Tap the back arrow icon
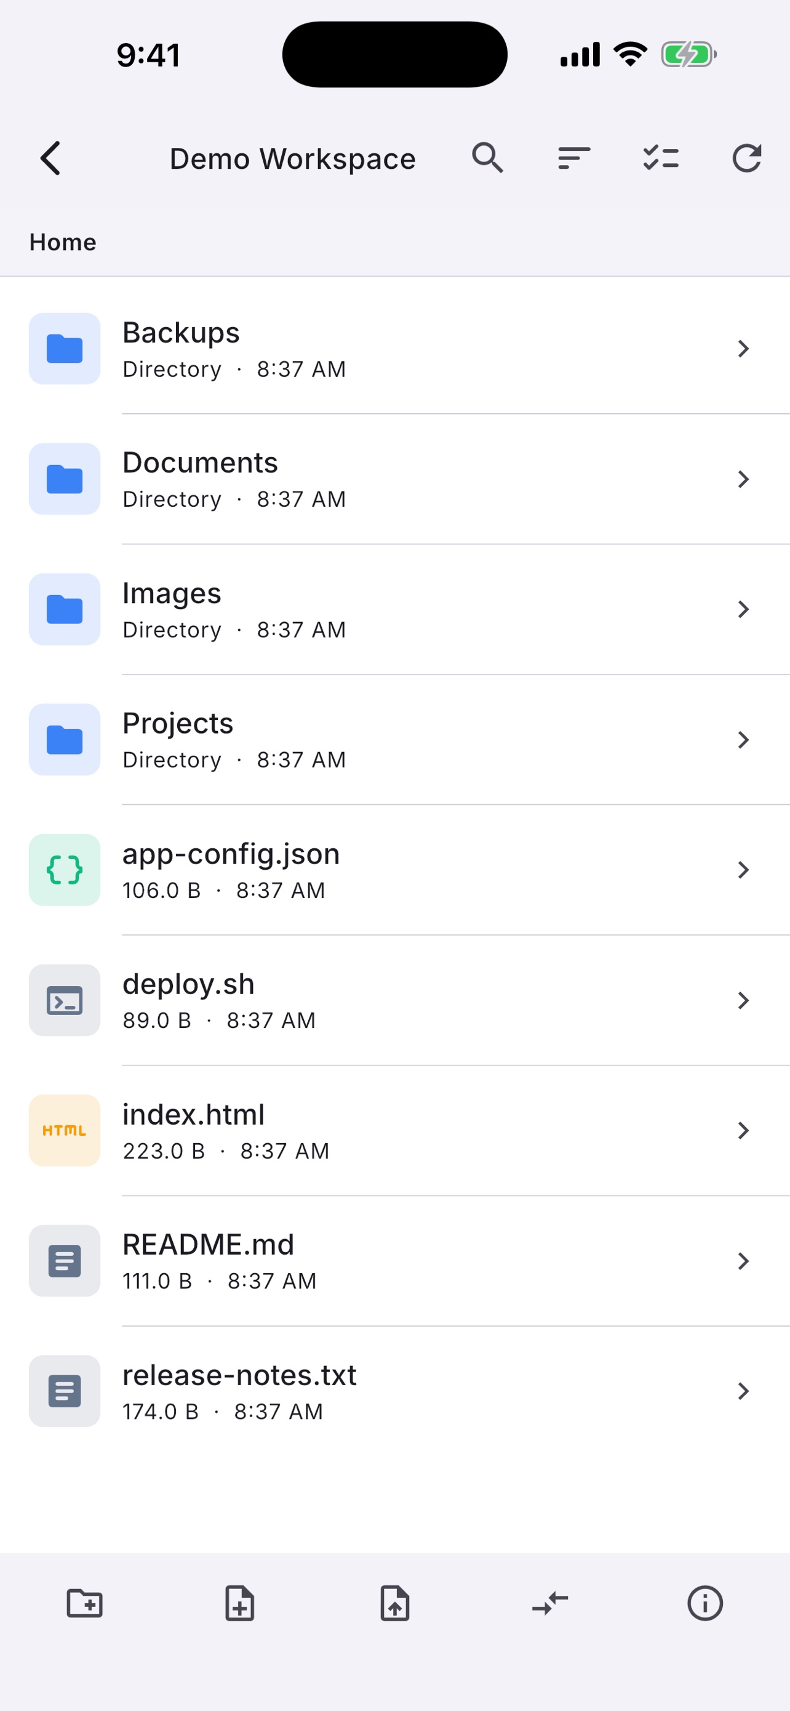 tap(50, 159)
